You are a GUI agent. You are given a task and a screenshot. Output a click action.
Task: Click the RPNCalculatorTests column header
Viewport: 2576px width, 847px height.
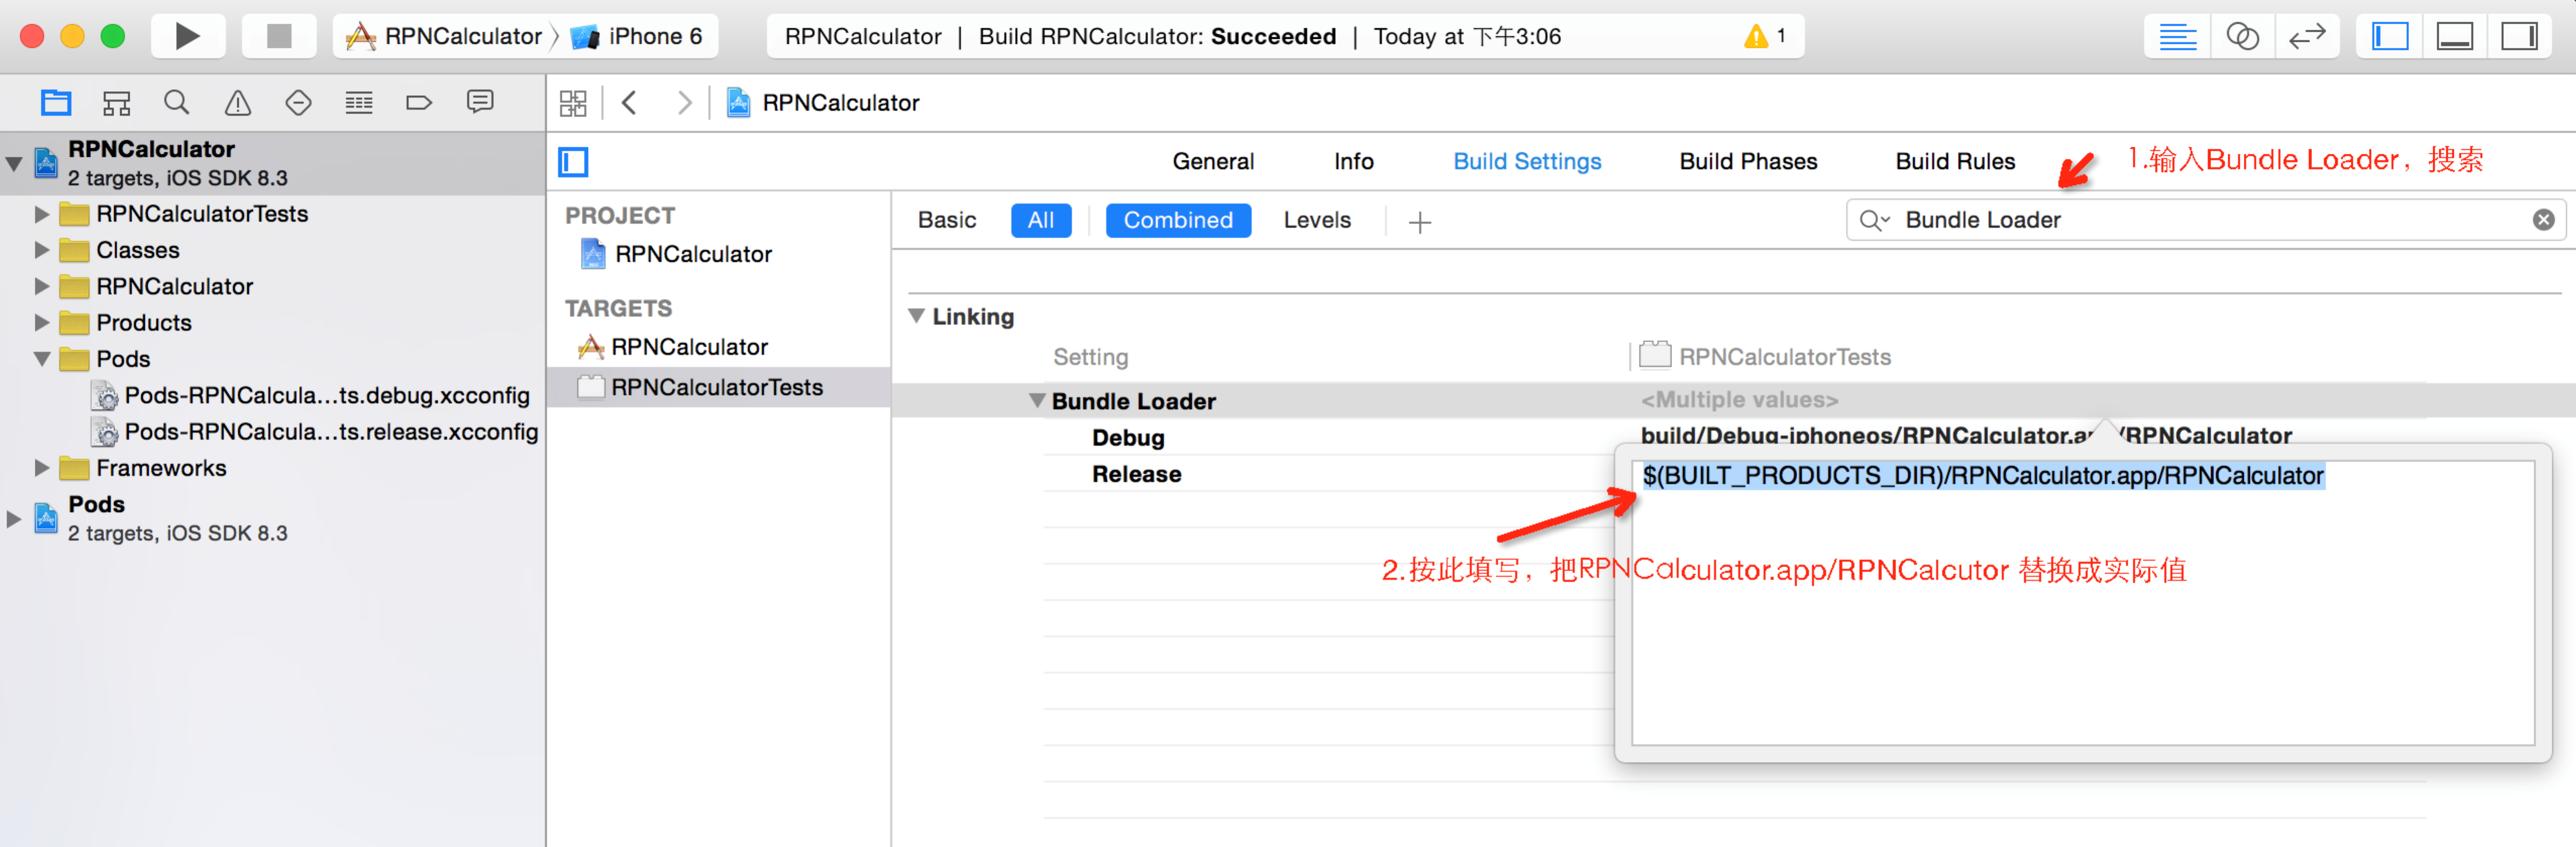point(1766,356)
